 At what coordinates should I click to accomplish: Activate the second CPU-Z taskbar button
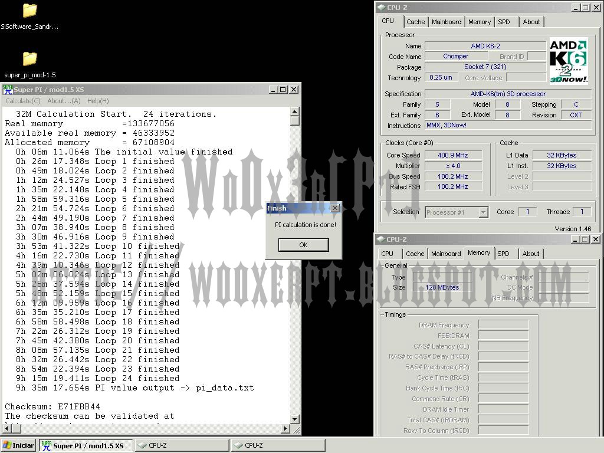tap(278, 445)
